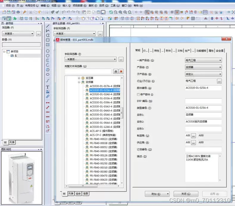Select the Hyperlink chain tool
Image resolution: width=235 pixels, height=206 pixels.
(x=48, y=97)
